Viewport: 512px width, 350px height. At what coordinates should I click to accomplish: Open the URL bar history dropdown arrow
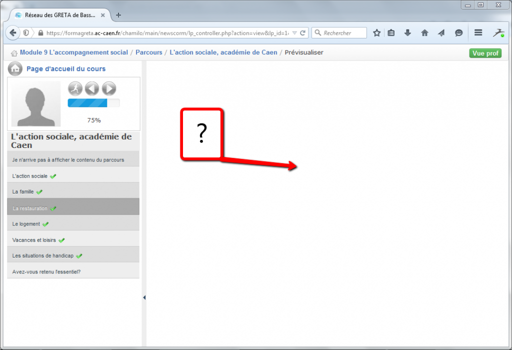pyautogui.click(x=294, y=33)
